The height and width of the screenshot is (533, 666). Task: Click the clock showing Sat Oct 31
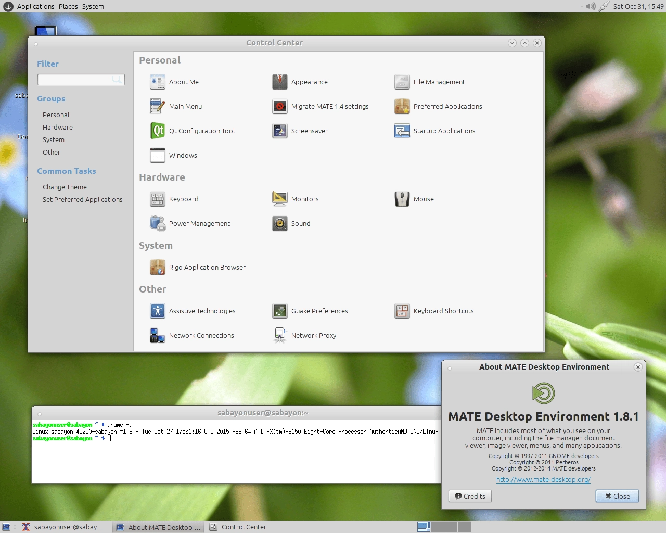[638, 6]
